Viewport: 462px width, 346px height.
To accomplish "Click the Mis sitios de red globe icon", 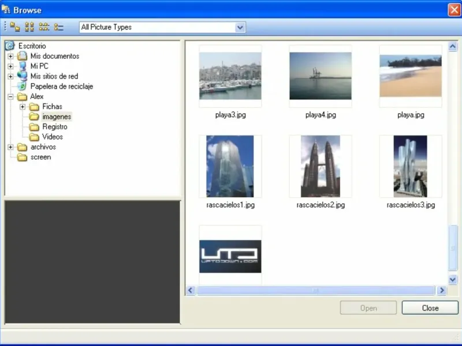I will (x=22, y=76).
